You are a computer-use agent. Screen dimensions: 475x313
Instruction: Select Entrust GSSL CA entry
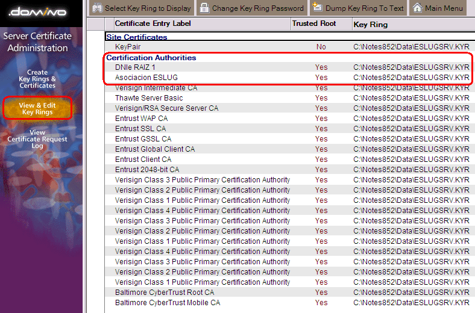(143, 139)
